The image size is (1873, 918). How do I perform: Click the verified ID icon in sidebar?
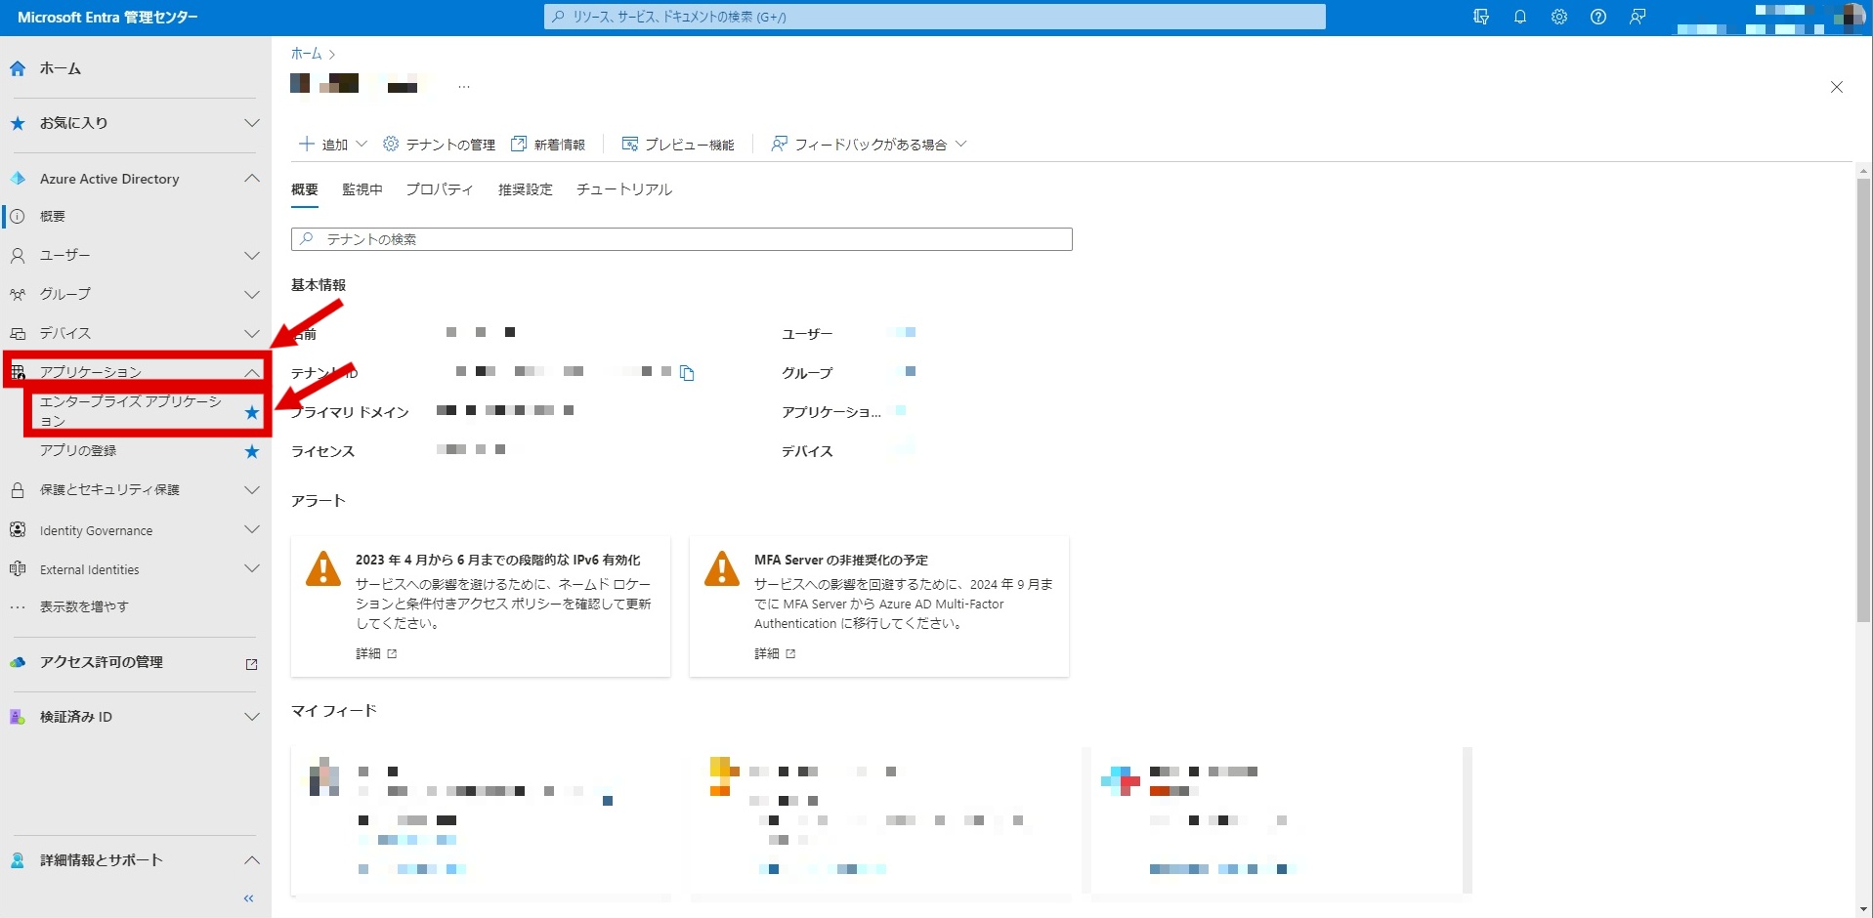(18, 717)
